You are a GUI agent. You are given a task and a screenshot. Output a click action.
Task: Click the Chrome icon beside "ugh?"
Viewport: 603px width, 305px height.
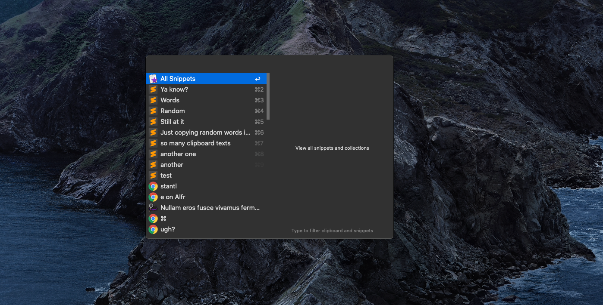coord(153,229)
